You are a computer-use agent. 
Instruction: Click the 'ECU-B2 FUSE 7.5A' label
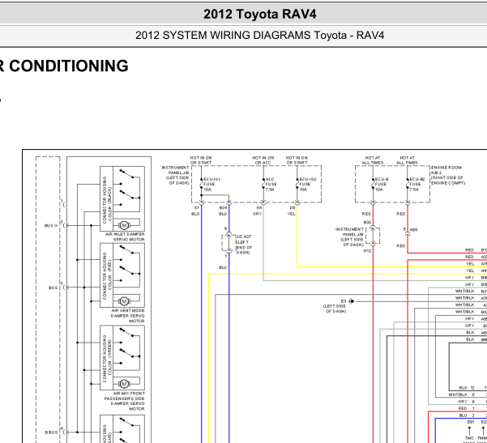coord(417,185)
